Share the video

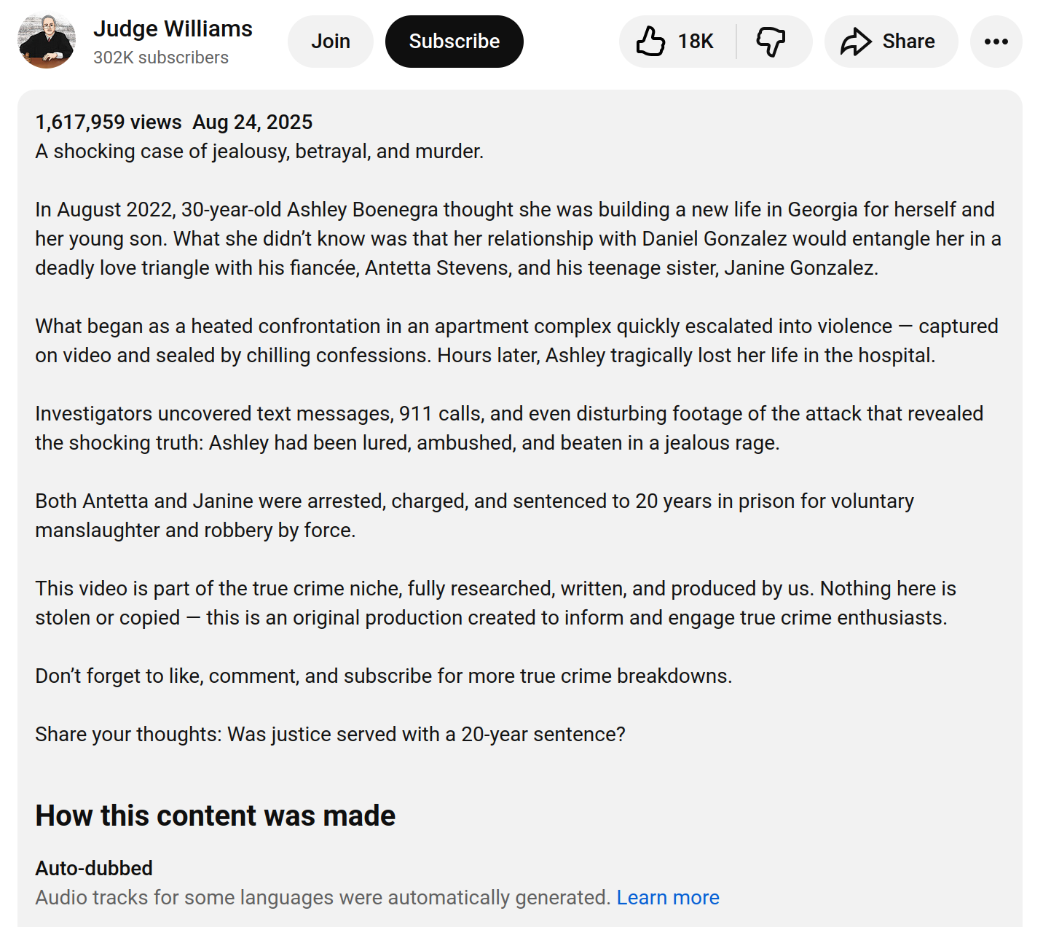pyautogui.click(x=891, y=42)
